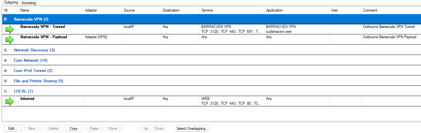Image resolution: width=421 pixels, height=133 pixels.
Task: Sort by the Comment column header
Action: click(391, 10)
